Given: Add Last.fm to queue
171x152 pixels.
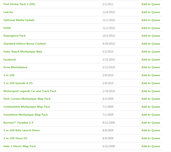Looking at the screenshot, I should point(151,12).
